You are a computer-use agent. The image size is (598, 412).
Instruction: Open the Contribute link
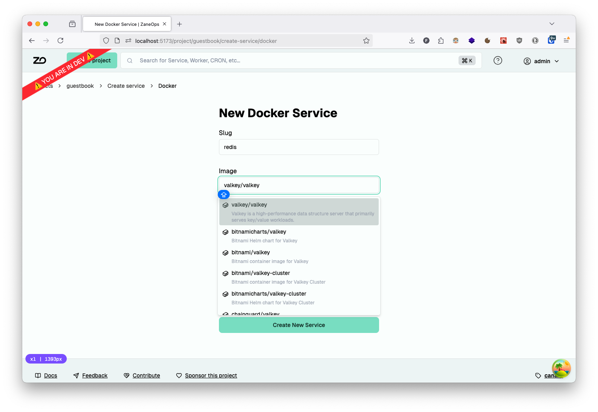(142, 375)
